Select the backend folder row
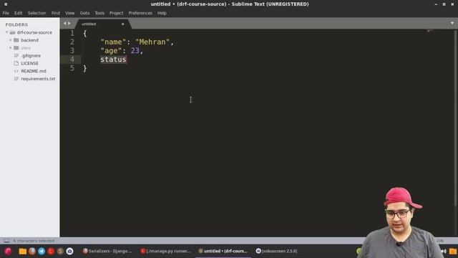 tap(30, 40)
